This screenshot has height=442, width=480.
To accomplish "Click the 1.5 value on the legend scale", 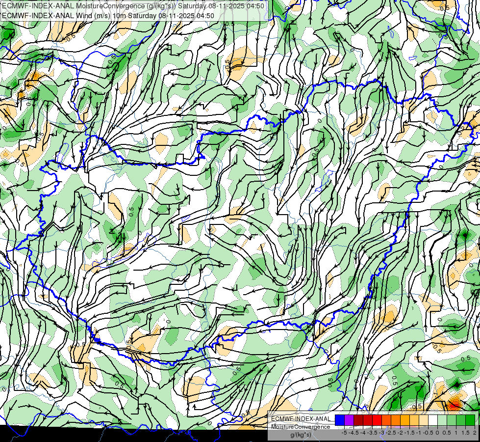I will (x=465, y=433).
